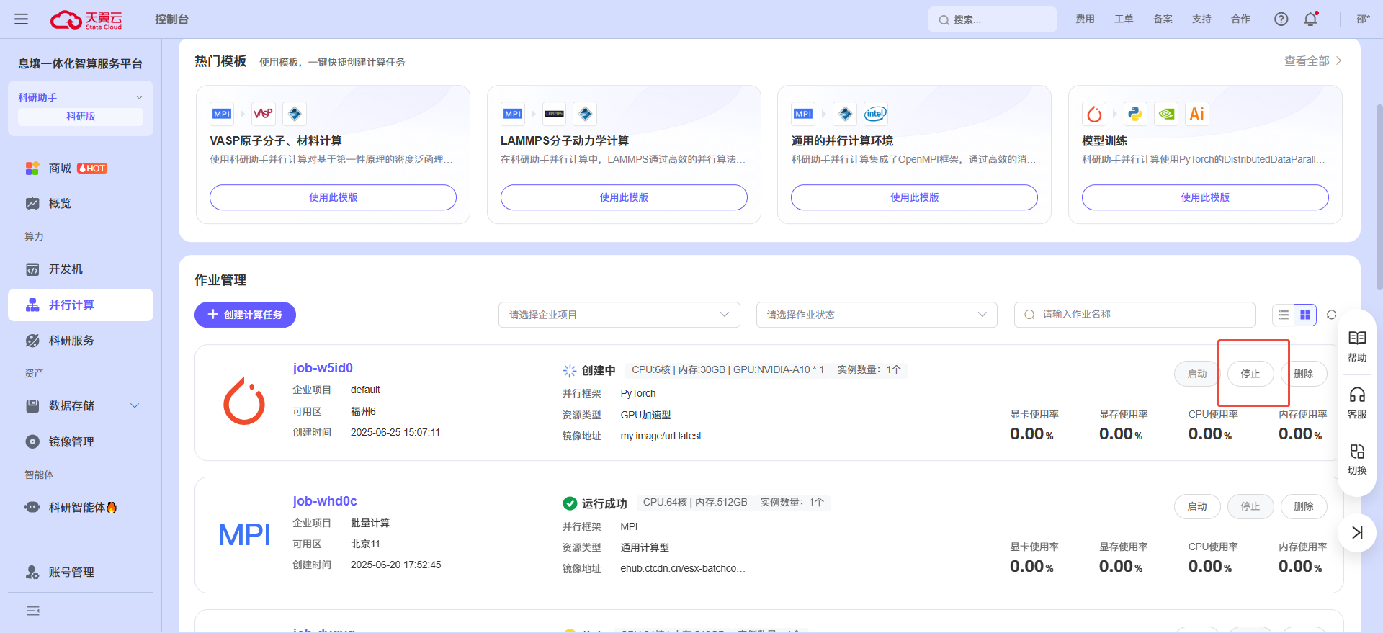
Task: Click the 科研智能体 robot icon
Action: click(x=32, y=507)
